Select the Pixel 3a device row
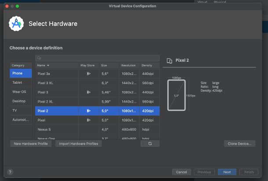 click(98, 74)
